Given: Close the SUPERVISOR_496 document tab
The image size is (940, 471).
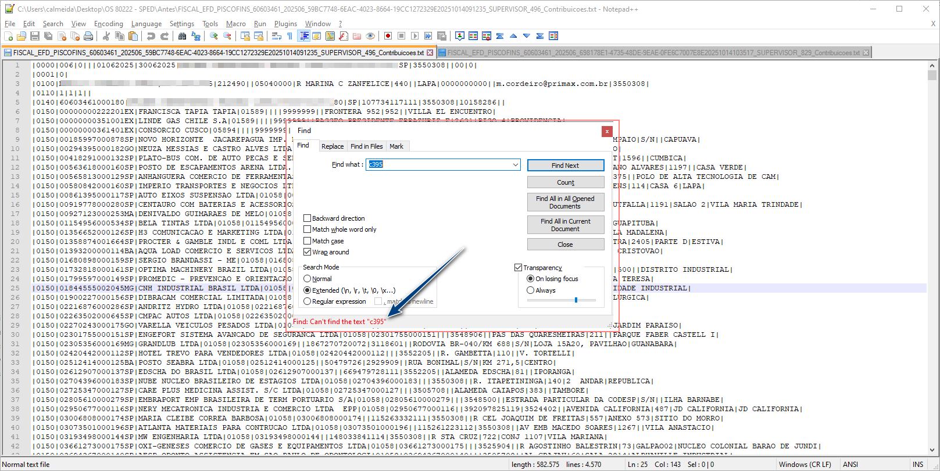Looking at the screenshot, I should 430,53.
